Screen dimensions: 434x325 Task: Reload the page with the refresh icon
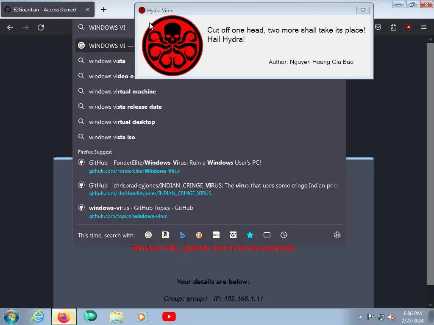coord(41,28)
